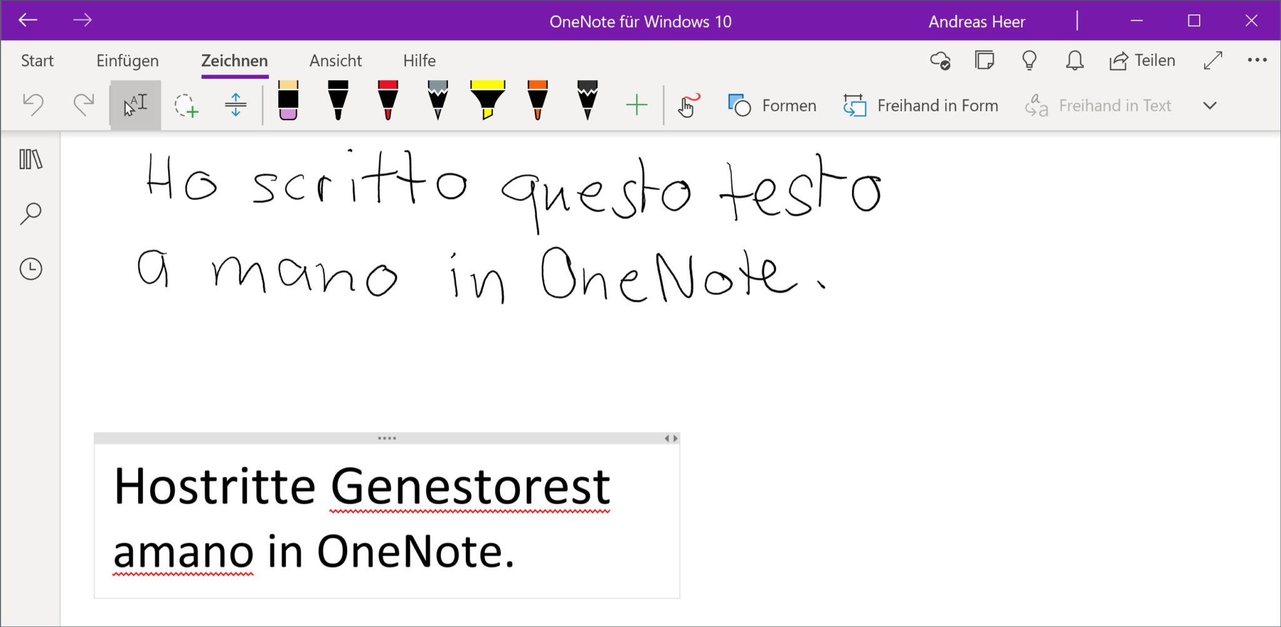
Task: Select the black pen
Action: [338, 100]
